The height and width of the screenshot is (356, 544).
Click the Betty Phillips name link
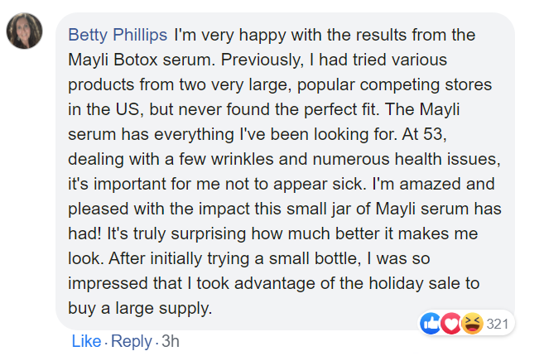click(x=118, y=36)
